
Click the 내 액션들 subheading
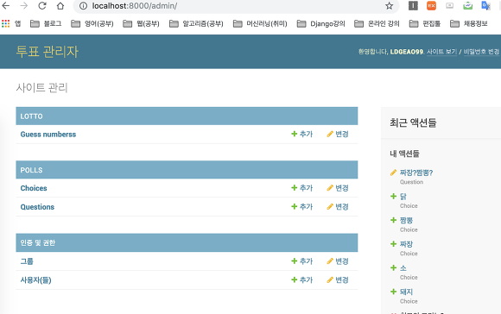tap(404, 154)
